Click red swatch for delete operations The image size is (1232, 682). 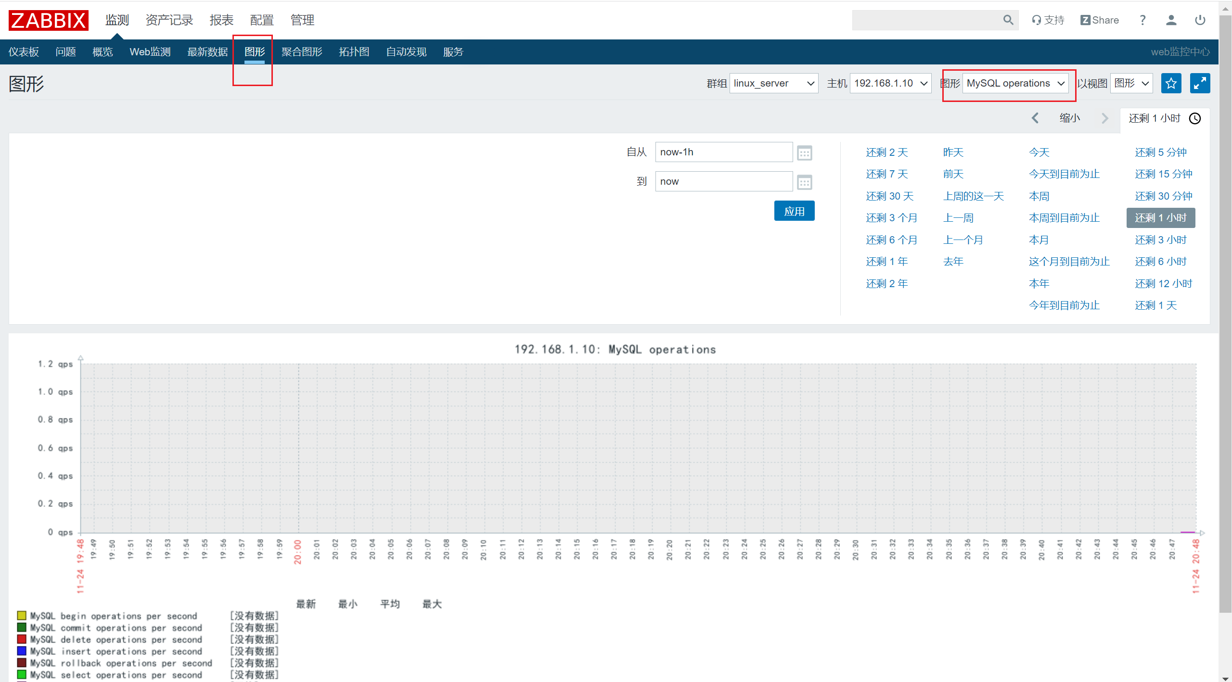coord(22,639)
